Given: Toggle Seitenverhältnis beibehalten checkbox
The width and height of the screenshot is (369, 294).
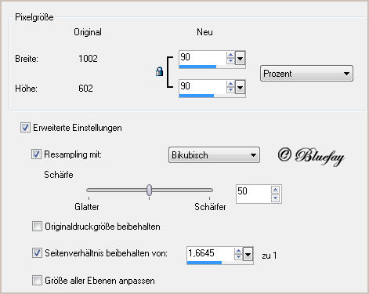Looking at the screenshot, I should coord(37,252).
